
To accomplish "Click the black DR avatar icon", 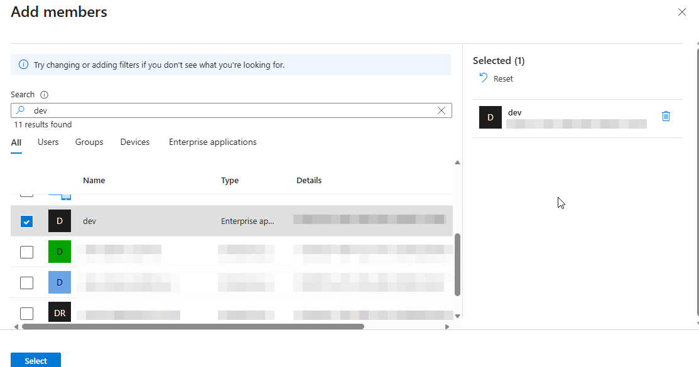I will (x=60, y=312).
